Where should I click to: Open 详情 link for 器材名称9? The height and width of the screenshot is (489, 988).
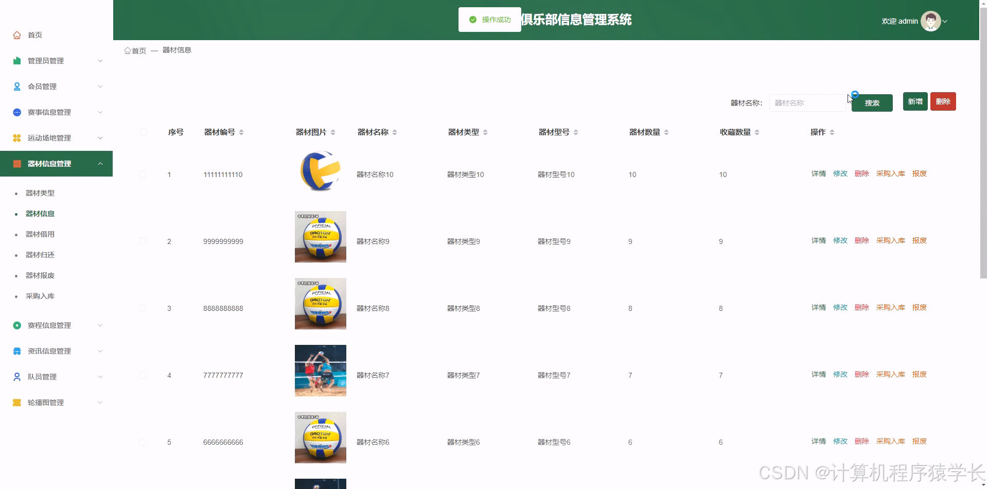(818, 240)
